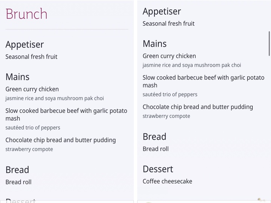Click Bread roll in right panel
The height and width of the screenshot is (203, 271).
[155, 149]
